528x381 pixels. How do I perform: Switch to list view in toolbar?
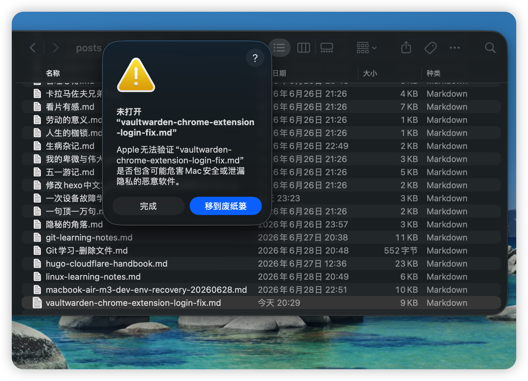coord(279,48)
